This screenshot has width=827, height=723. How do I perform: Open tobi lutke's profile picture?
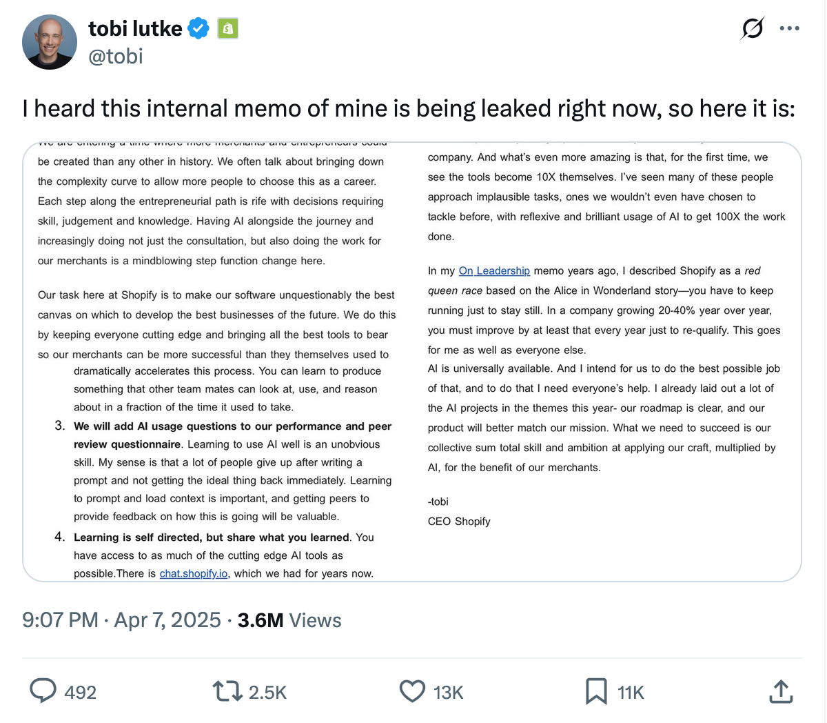click(50, 42)
